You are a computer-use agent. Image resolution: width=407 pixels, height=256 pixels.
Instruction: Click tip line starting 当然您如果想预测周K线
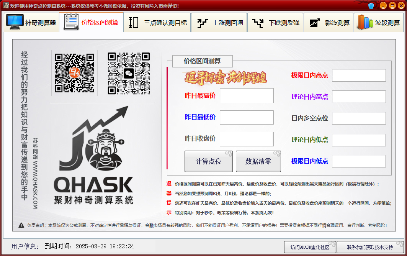tap(223, 194)
